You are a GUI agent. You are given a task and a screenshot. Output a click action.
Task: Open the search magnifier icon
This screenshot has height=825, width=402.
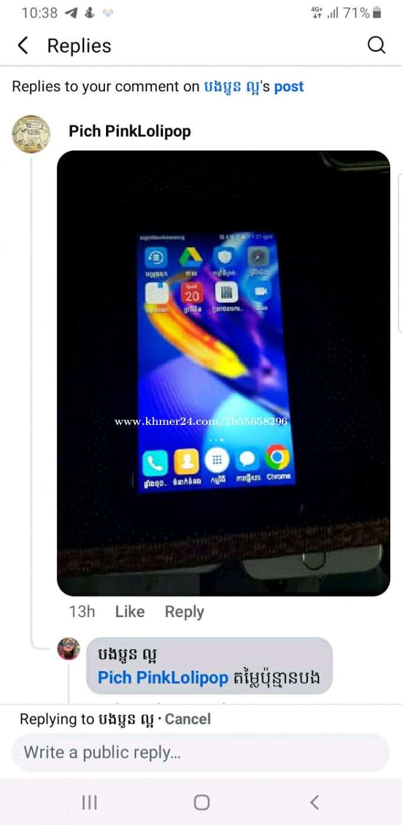coord(376,45)
